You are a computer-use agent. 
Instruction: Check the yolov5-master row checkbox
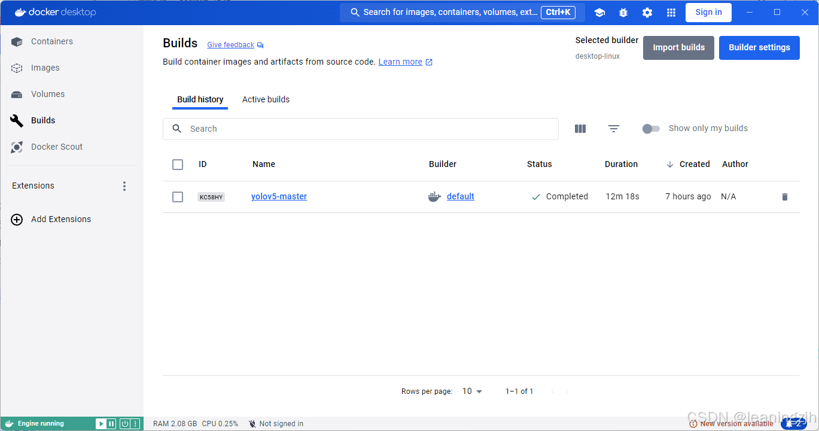[x=178, y=196]
